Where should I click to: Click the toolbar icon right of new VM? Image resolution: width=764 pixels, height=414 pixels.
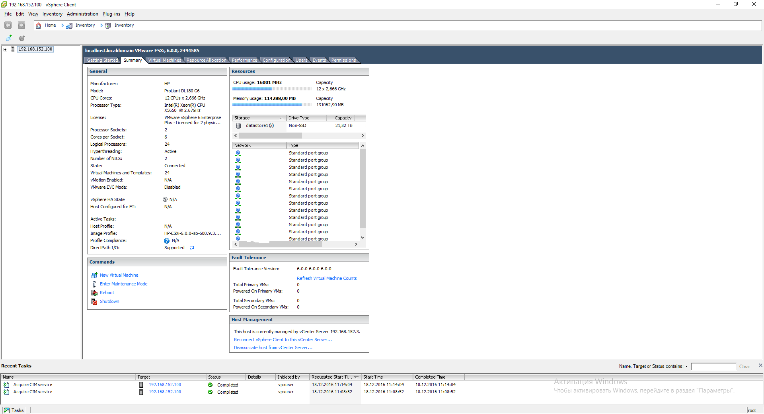tap(22, 38)
